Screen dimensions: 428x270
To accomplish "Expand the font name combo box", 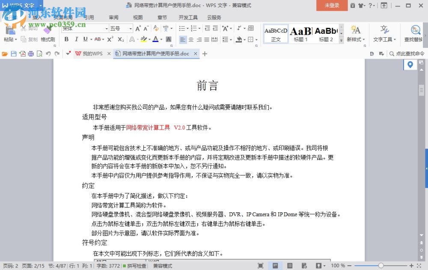I will 106,28.
